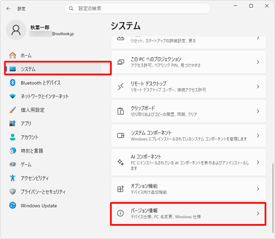Image resolution: width=275 pixels, height=239 pixels.
Task: Expand the この PC へのプロジェクション chevron
Action: [258, 62]
